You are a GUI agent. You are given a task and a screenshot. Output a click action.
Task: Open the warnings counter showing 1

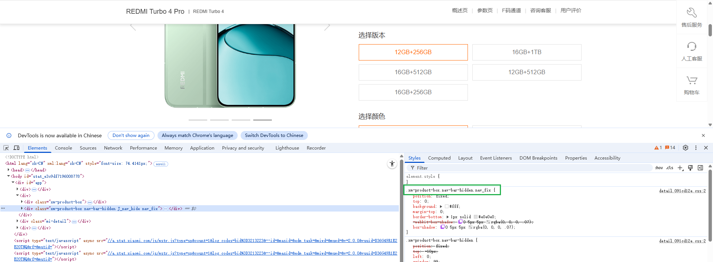point(658,148)
